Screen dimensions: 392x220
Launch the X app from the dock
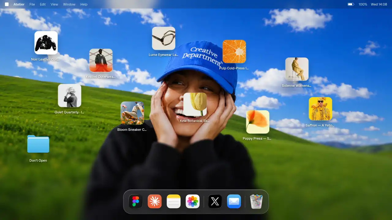pyautogui.click(x=215, y=202)
